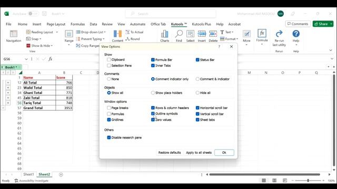Switch to Normal view in status bar
This screenshot has width=337, height=189.
[264, 181]
